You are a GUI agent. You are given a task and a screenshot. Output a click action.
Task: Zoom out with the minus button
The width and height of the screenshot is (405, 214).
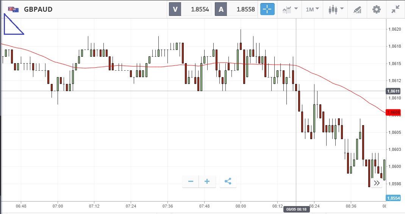pos(191,181)
